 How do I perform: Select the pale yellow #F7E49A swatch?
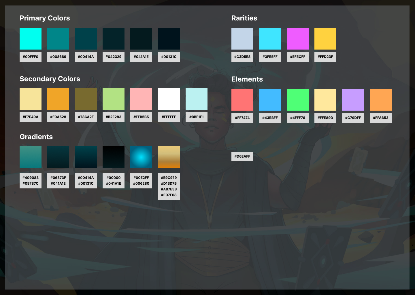point(31,99)
